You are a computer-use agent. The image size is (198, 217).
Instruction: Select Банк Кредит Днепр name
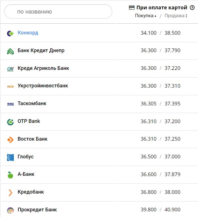click(41, 50)
